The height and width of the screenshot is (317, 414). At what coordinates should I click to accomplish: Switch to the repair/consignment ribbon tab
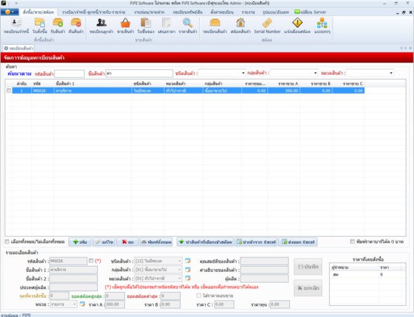pos(149,12)
